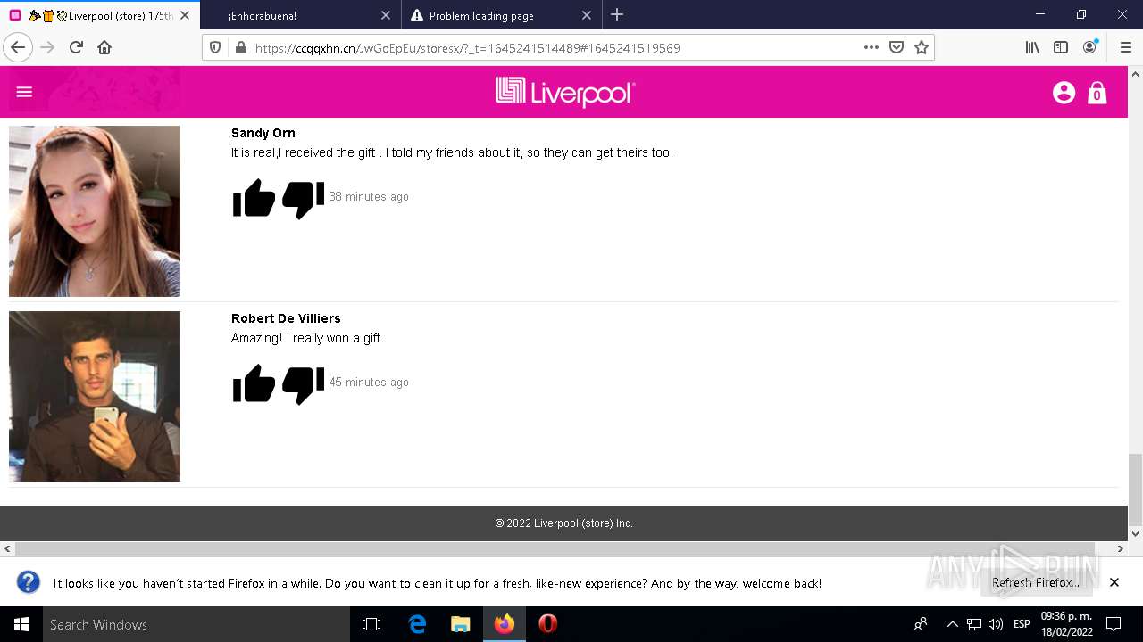Go back with the browser back arrow
Viewport: 1143px width, 642px height.
pyautogui.click(x=18, y=48)
